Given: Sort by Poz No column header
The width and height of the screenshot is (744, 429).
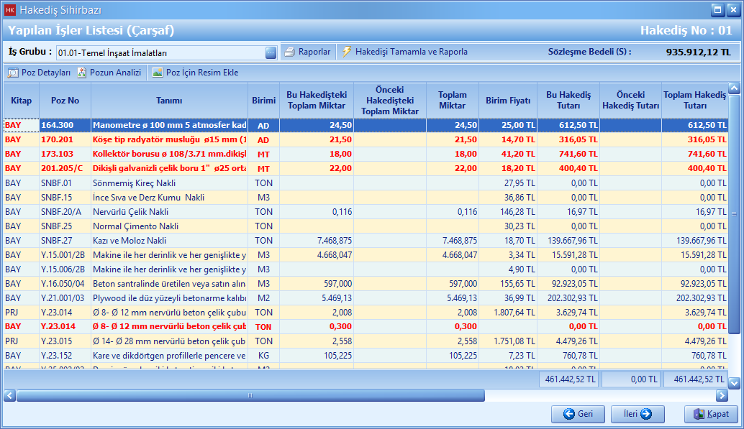Looking at the screenshot, I should (x=65, y=101).
